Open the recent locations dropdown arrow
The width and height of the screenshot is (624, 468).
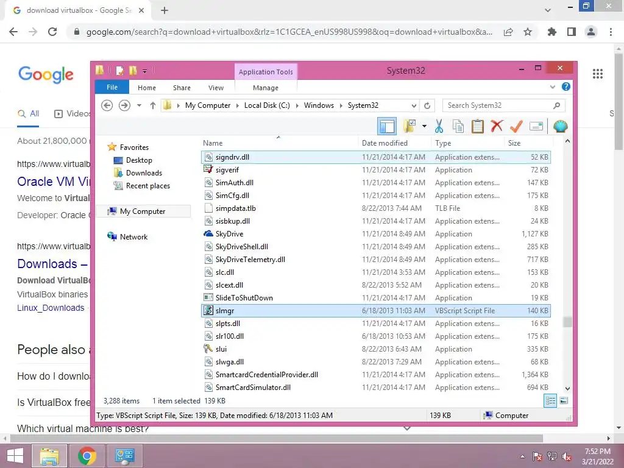[139, 105]
